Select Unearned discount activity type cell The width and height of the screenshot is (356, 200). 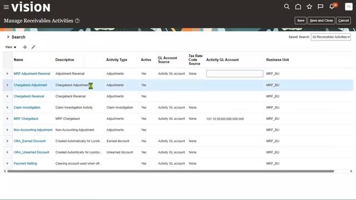[120, 152]
